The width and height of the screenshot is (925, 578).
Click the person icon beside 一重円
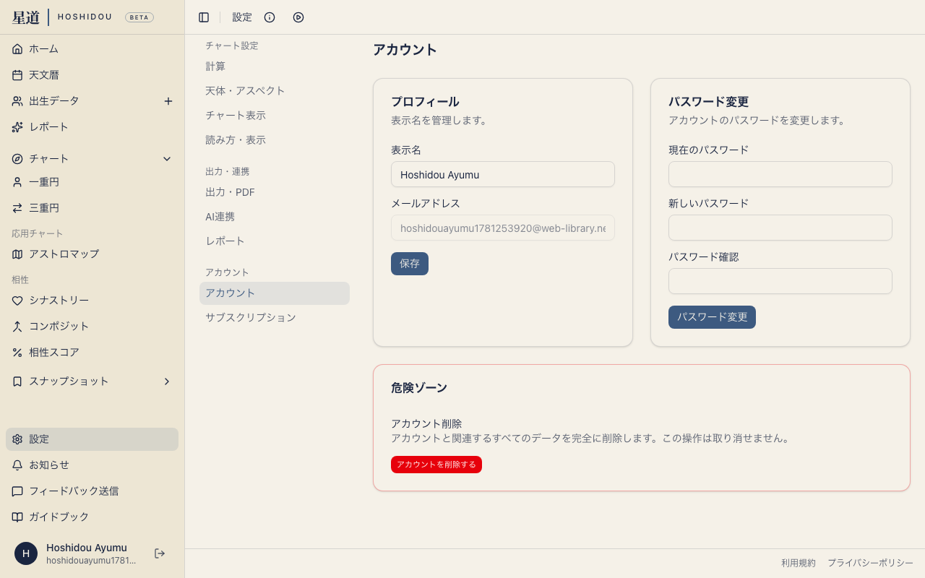pyautogui.click(x=17, y=182)
